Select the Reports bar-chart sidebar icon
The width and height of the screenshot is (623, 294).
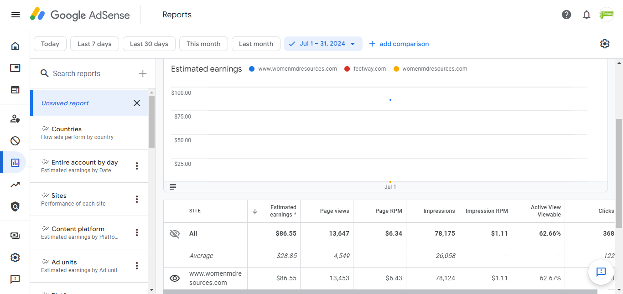pos(15,162)
